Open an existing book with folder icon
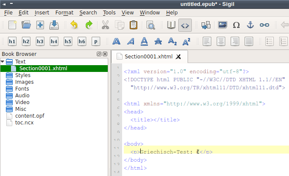Viewport: 289px width, 176px height. tap(26, 25)
